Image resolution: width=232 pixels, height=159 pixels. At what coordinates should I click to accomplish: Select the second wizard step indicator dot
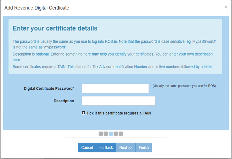tap(106, 134)
